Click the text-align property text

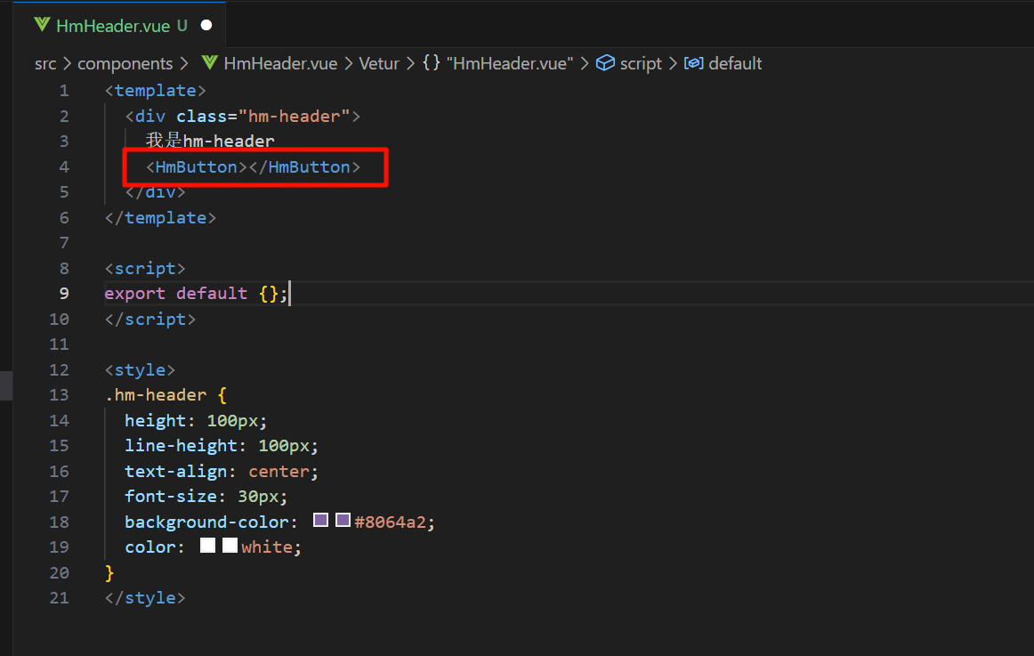(175, 472)
